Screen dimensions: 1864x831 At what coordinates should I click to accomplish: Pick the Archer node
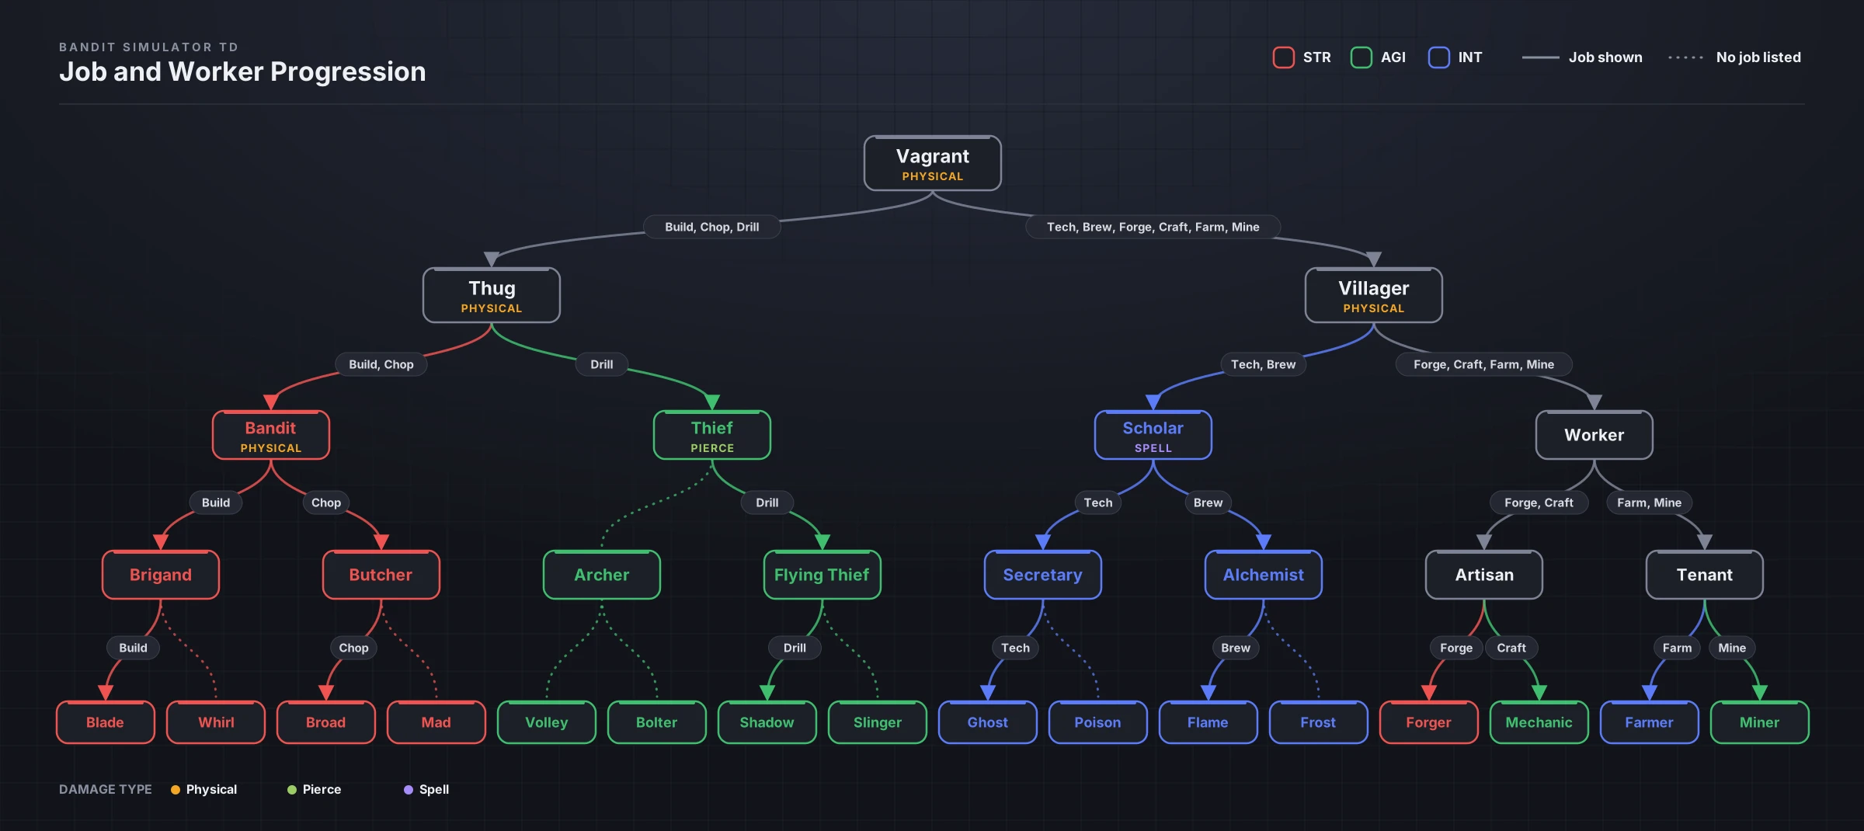coord(602,575)
